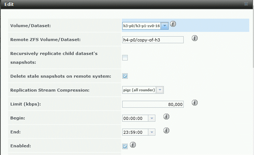254x155 pixels.
Task: Click info icon beside Volume/Dataset dropdown
Action: click(x=173, y=24)
